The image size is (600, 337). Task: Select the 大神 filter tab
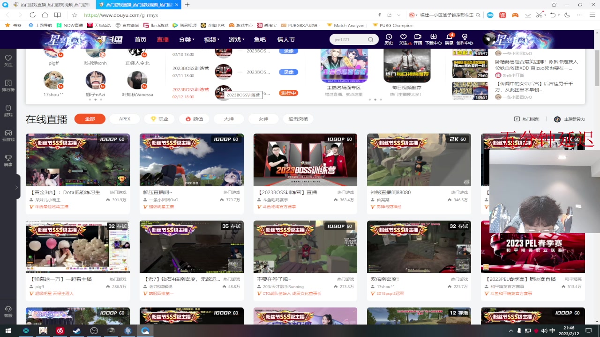[x=229, y=119]
